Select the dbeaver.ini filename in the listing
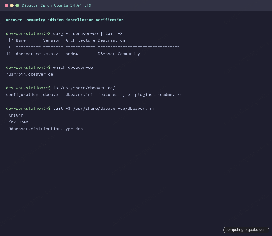The image size is (272, 236). [x=79, y=94]
